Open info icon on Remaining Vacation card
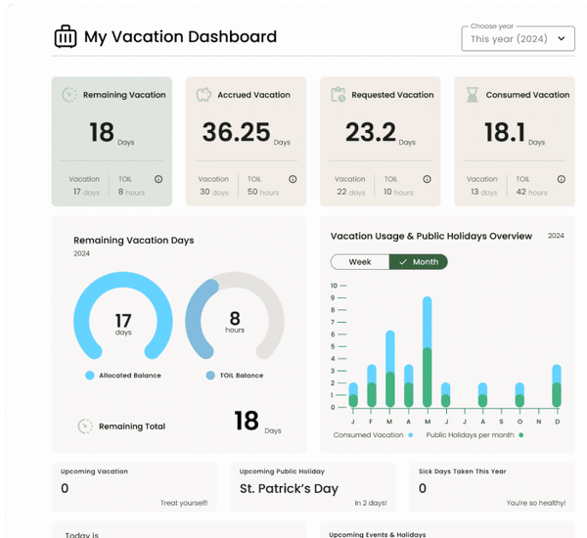Image resolution: width=587 pixels, height=538 pixels. coord(158,179)
